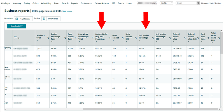Open the Help link
Viewport: 224px width, 112px height.
point(212,3)
